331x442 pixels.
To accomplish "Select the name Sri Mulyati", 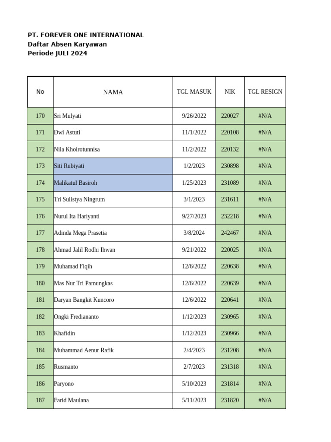I will point(68,116).
